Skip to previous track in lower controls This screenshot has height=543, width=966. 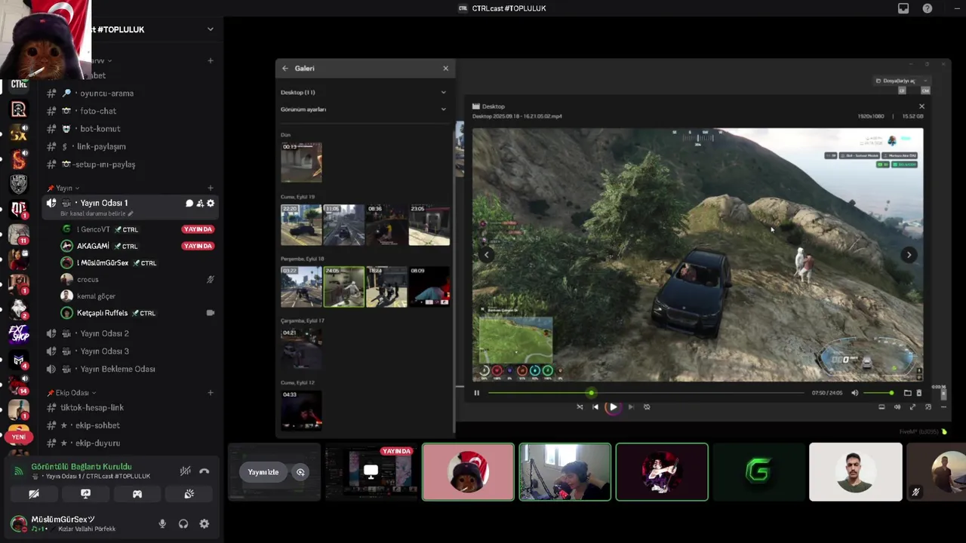tap(595, 407)
